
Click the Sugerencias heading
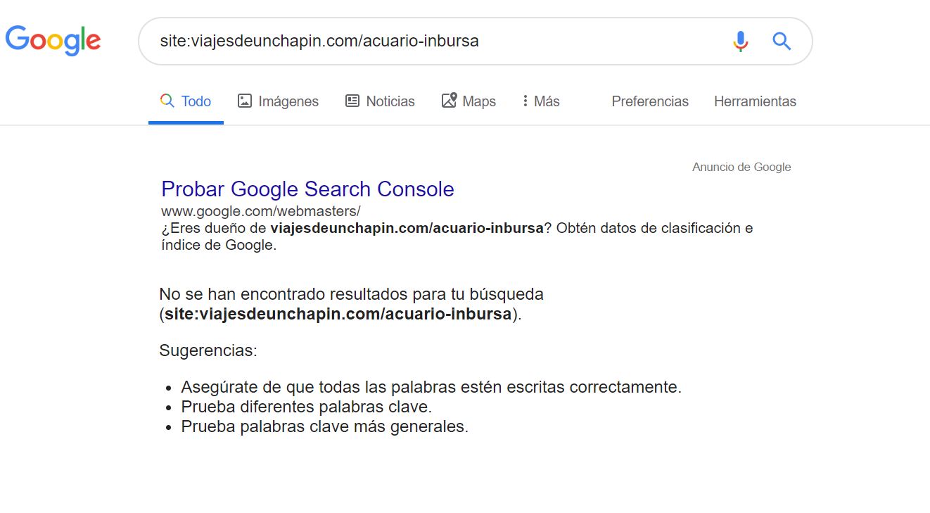(x=208, y=350)
